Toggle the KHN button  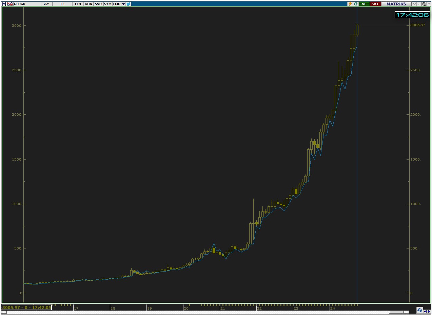(x=89, y=4)
